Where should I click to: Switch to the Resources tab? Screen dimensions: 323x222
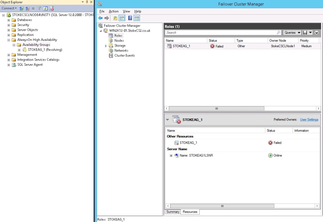[x=190, y=212]
